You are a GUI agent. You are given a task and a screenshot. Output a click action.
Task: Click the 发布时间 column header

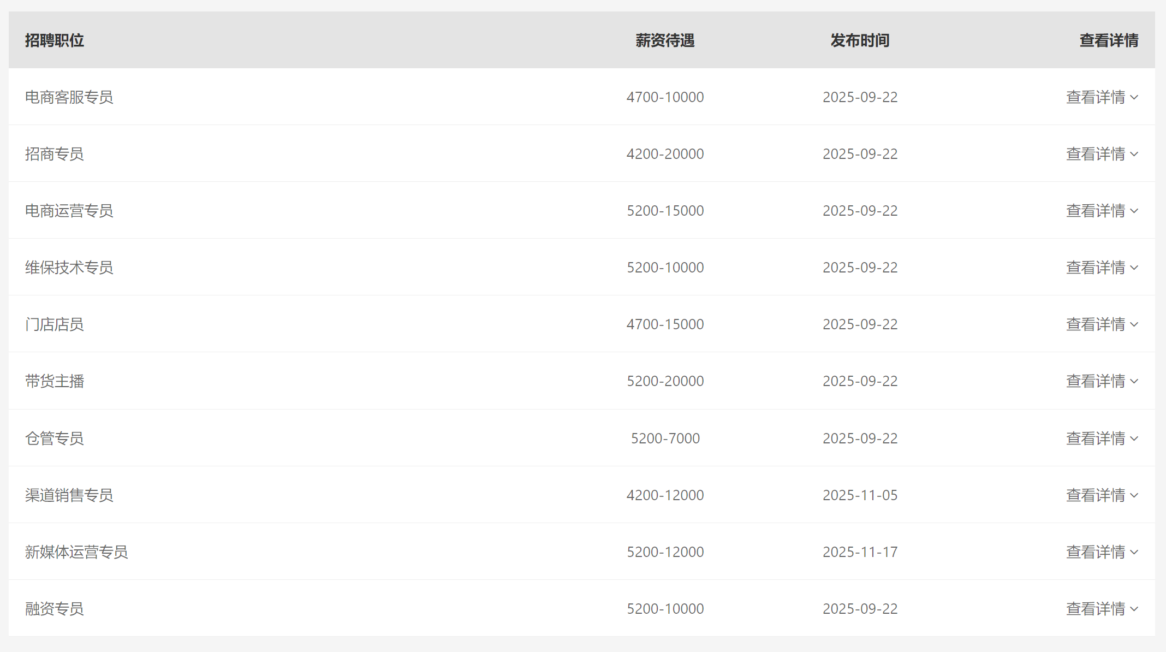click(x=860, y=40)
